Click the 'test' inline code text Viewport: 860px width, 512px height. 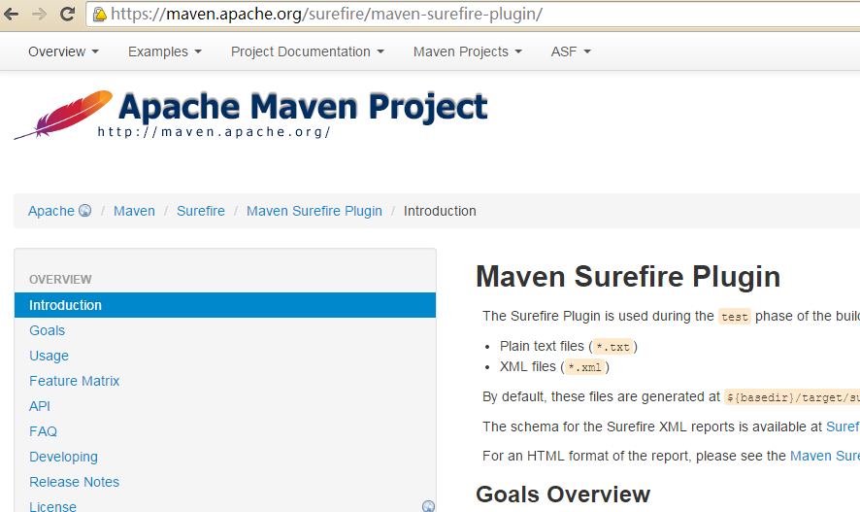click(735, 317)
